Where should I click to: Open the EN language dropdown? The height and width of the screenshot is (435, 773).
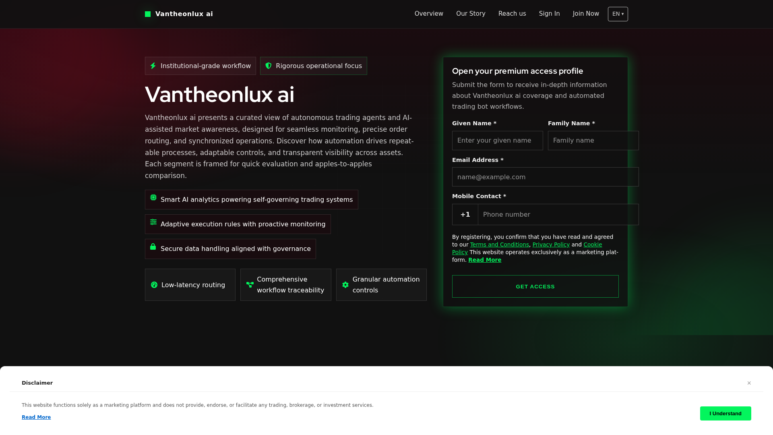pos(618,14)
